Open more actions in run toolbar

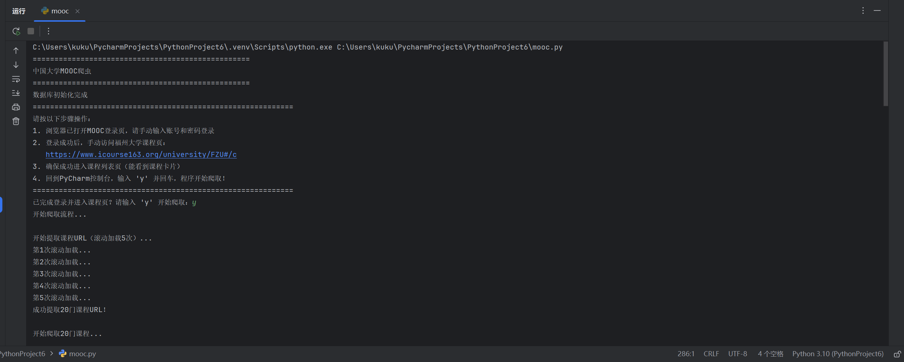[49, 31]
